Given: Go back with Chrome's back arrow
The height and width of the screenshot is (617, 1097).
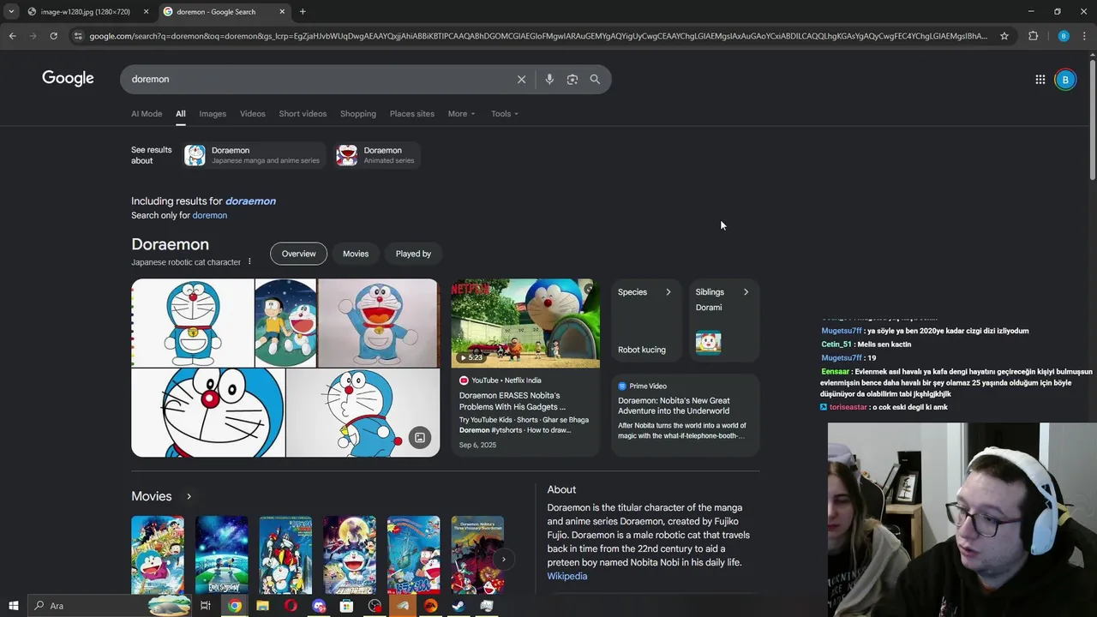Looking at the screenshot, I should (12, 36).
